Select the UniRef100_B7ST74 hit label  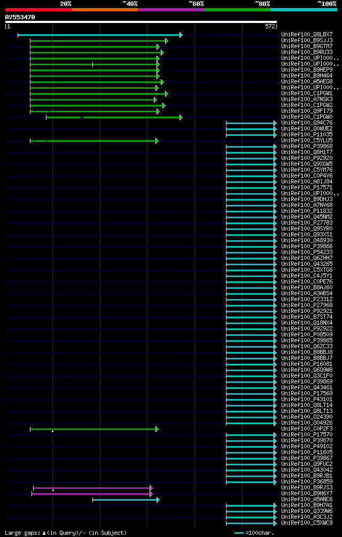[307, 317]
